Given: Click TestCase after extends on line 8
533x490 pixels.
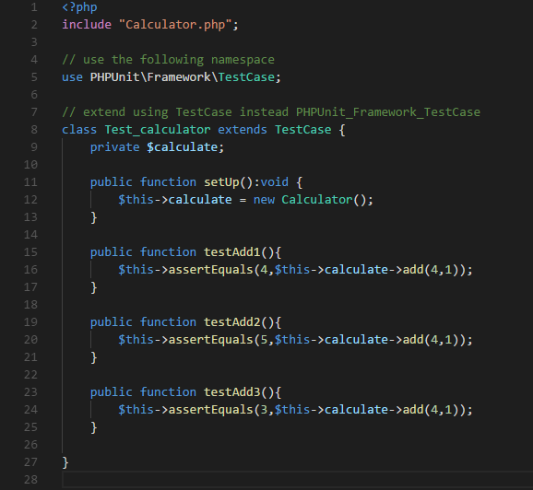Looking at the screenshot, I should click(x=302, y=130).
